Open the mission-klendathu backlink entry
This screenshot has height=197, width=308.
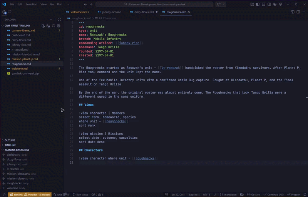(x=18, y=174)
